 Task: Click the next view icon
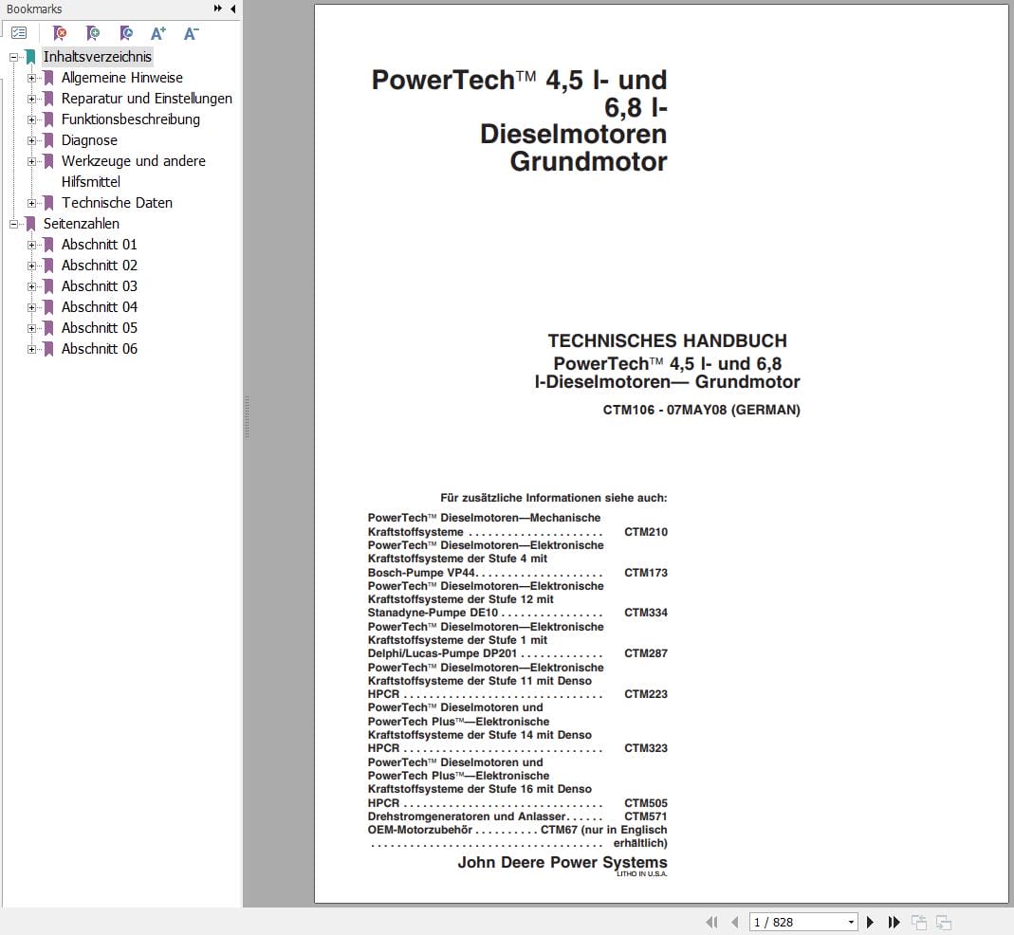coord(944,922)
